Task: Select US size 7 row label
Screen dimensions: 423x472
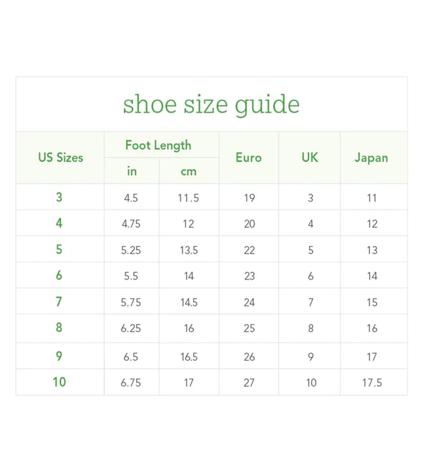Action: [59, 302]
